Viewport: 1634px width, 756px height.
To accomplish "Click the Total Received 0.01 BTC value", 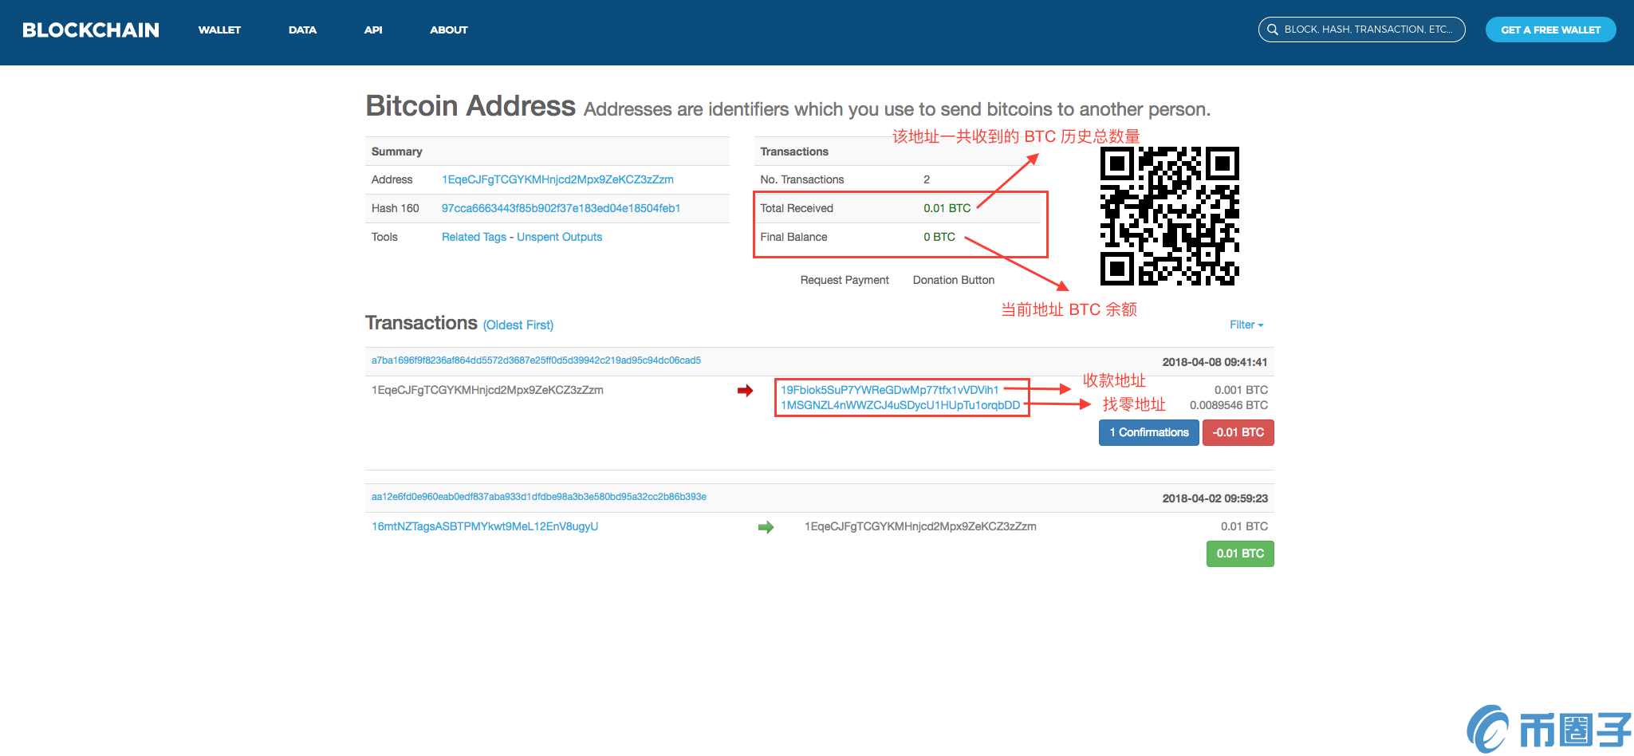I will pyautogui.click(x=947, y=208).
